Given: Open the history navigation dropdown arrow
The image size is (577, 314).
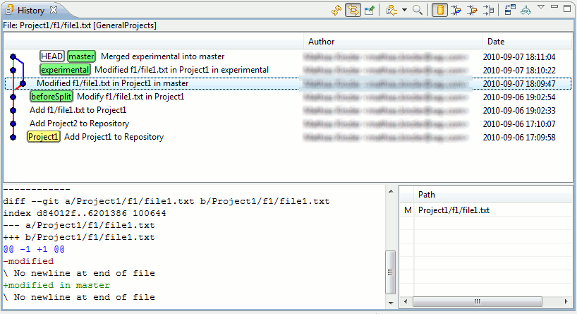Looking at the screenshot, I should pyautogui.click(x=404, y=11).
